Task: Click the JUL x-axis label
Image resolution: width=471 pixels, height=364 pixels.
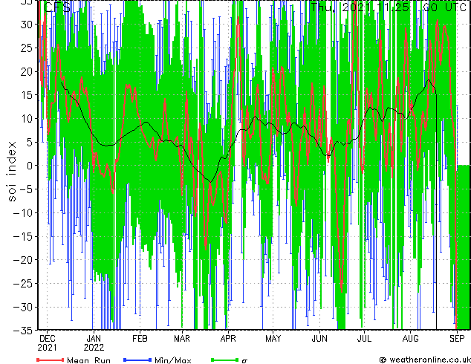Action: (x=364, y=339)
